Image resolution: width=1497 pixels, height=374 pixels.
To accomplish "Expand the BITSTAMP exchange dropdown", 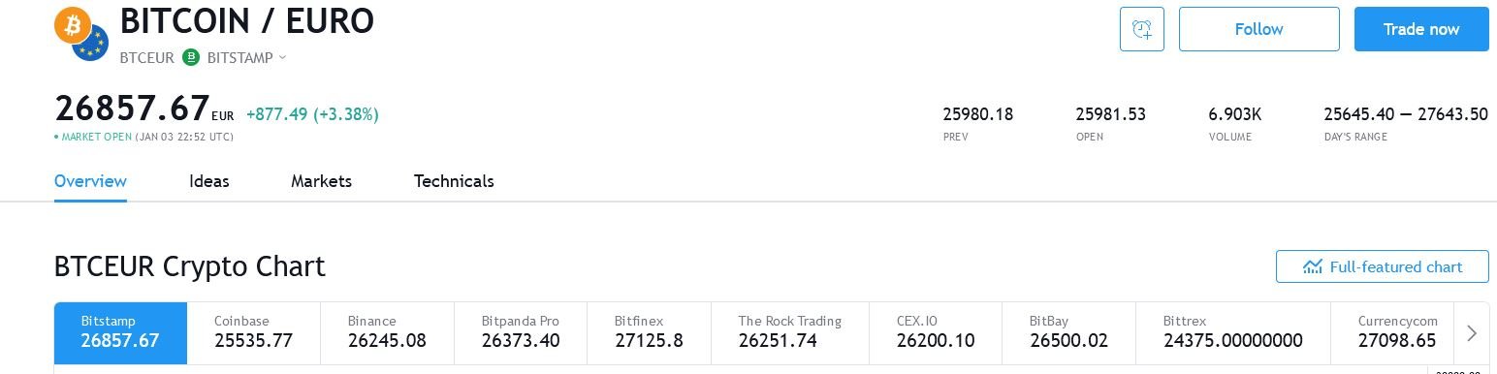I will click(x=282, y=57).
